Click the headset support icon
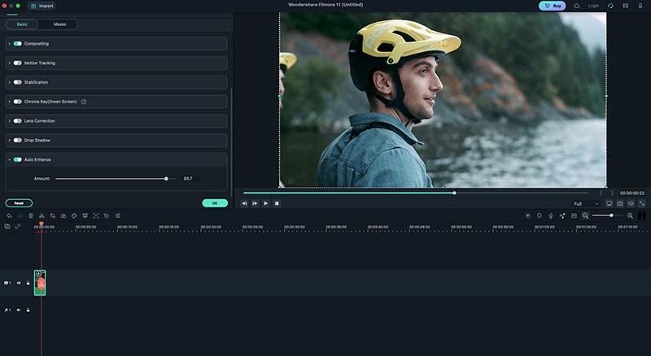Viewport: 651px width, 356px height. tap(610, 6)
